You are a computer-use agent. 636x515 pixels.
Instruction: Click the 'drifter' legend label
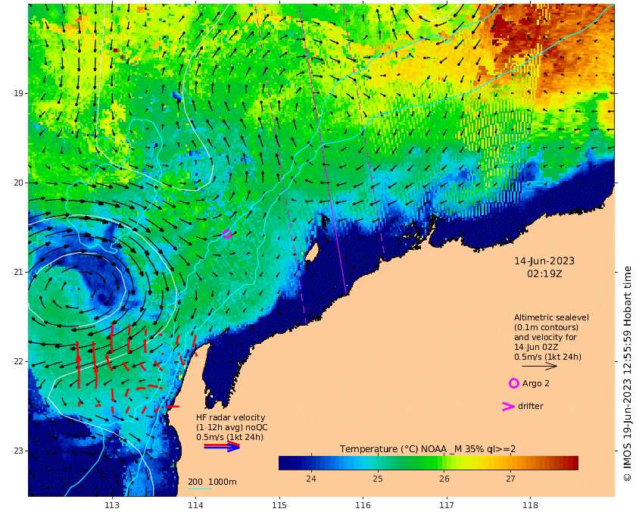pos(531,406)
